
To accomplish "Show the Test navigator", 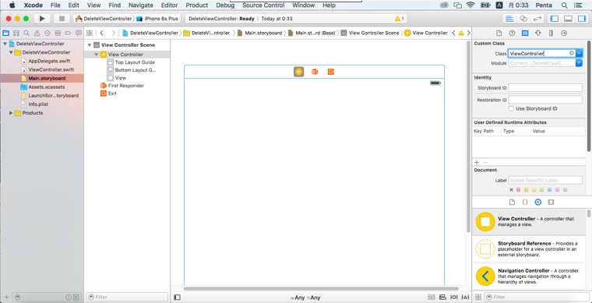I will pyautogui.click(x=48, y=33).
